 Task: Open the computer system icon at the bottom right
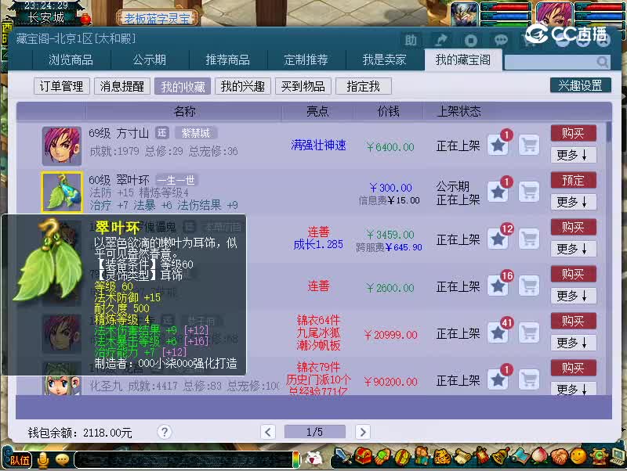pos(618,457)
